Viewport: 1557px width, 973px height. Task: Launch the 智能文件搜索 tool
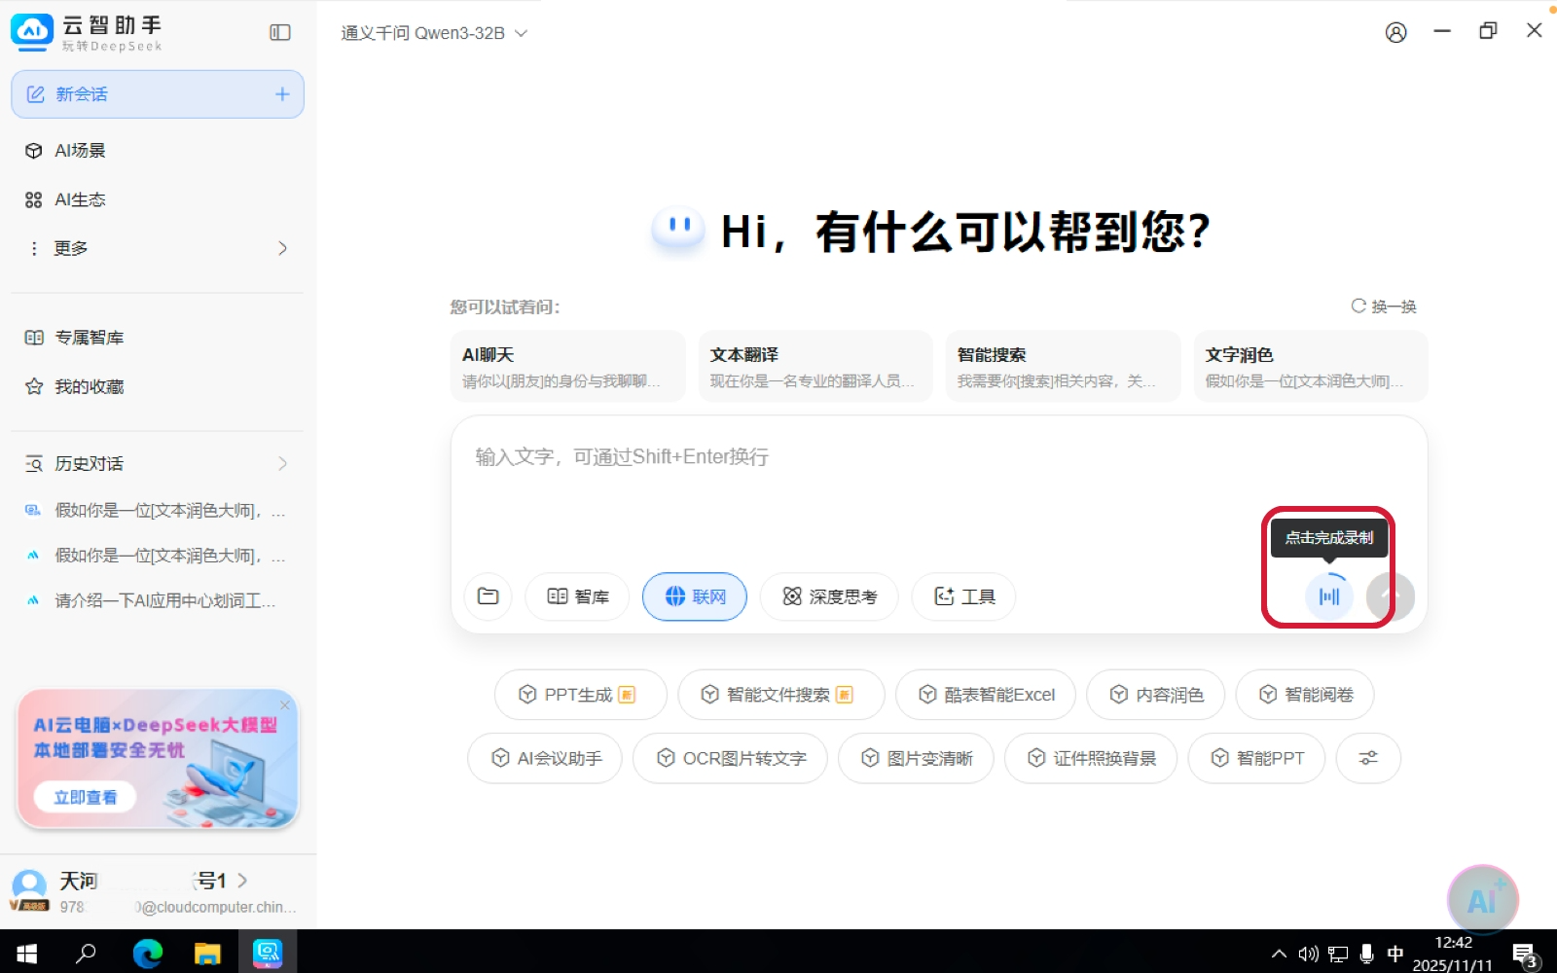[781, 695]
